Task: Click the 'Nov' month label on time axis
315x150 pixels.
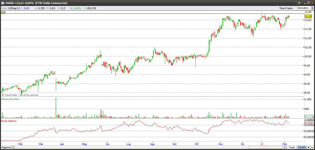Action: click(x=221, y=144)
